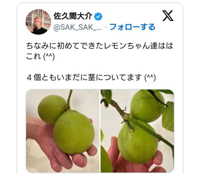Click the X logo icon
The height and width of the screenshot is (174, 200).
point(168,16)
